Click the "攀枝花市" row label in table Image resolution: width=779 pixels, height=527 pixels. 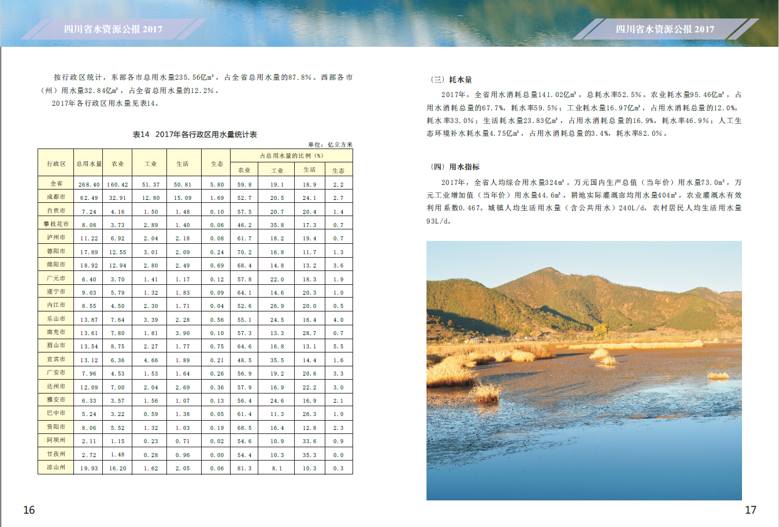click(56, 224)
